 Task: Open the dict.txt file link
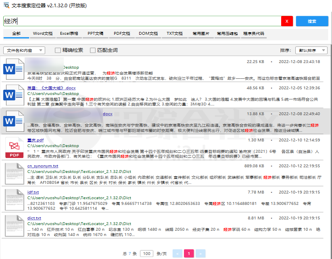point(34,218)
